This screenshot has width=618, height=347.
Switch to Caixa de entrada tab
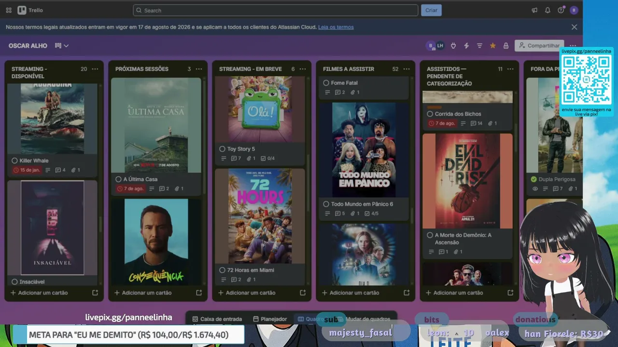(217, 319)
